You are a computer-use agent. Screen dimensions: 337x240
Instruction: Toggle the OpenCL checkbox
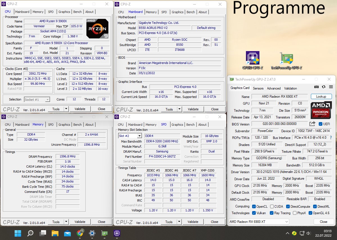pos(254,207)
